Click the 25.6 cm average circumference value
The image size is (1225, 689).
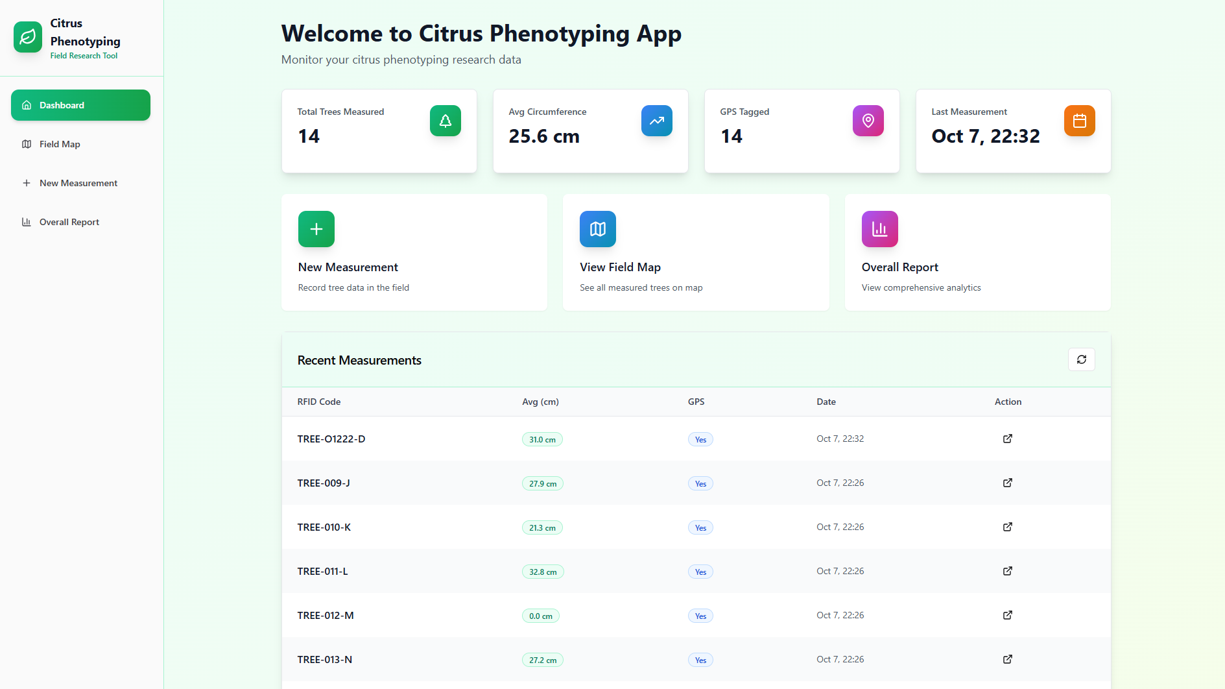544,136
